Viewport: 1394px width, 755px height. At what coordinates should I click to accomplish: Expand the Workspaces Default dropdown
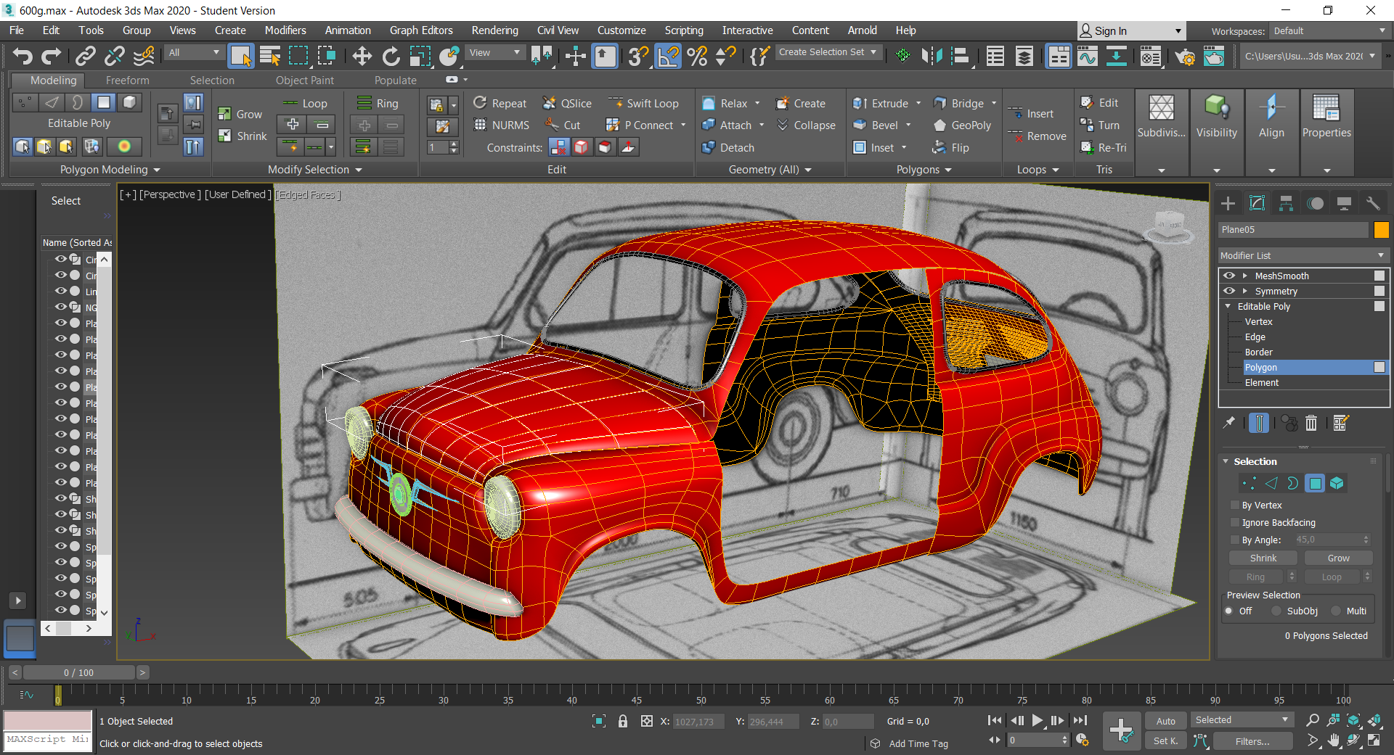1329,30
